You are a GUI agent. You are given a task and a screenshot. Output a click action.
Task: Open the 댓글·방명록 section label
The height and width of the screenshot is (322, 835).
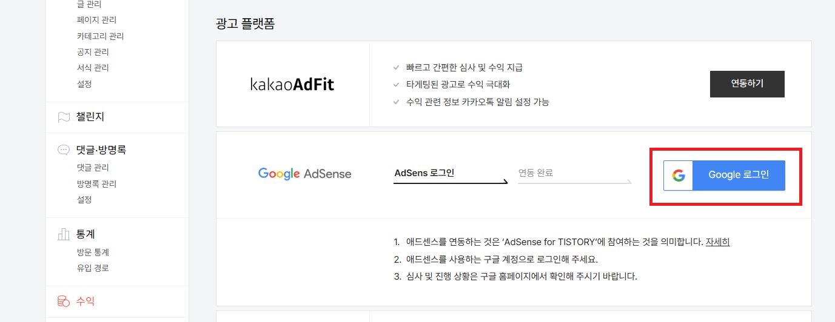click(x=101, y=149)
